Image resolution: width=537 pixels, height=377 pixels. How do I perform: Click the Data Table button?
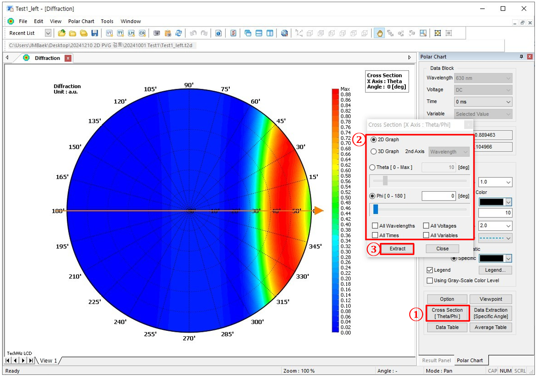tap(447, 327)
